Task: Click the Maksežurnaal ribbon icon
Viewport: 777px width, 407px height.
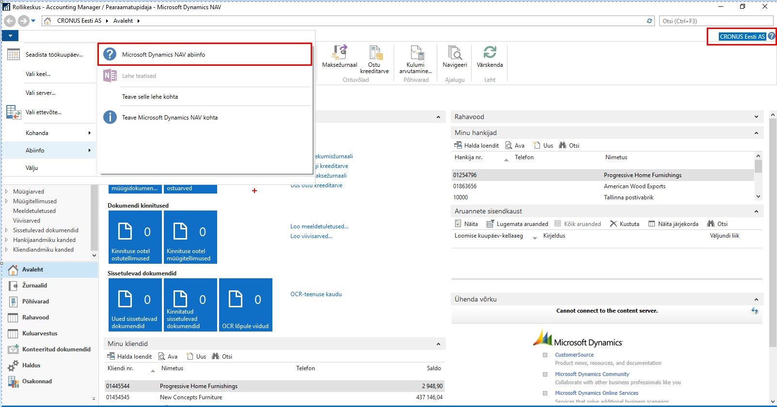Action: click(x=340, y=57)
